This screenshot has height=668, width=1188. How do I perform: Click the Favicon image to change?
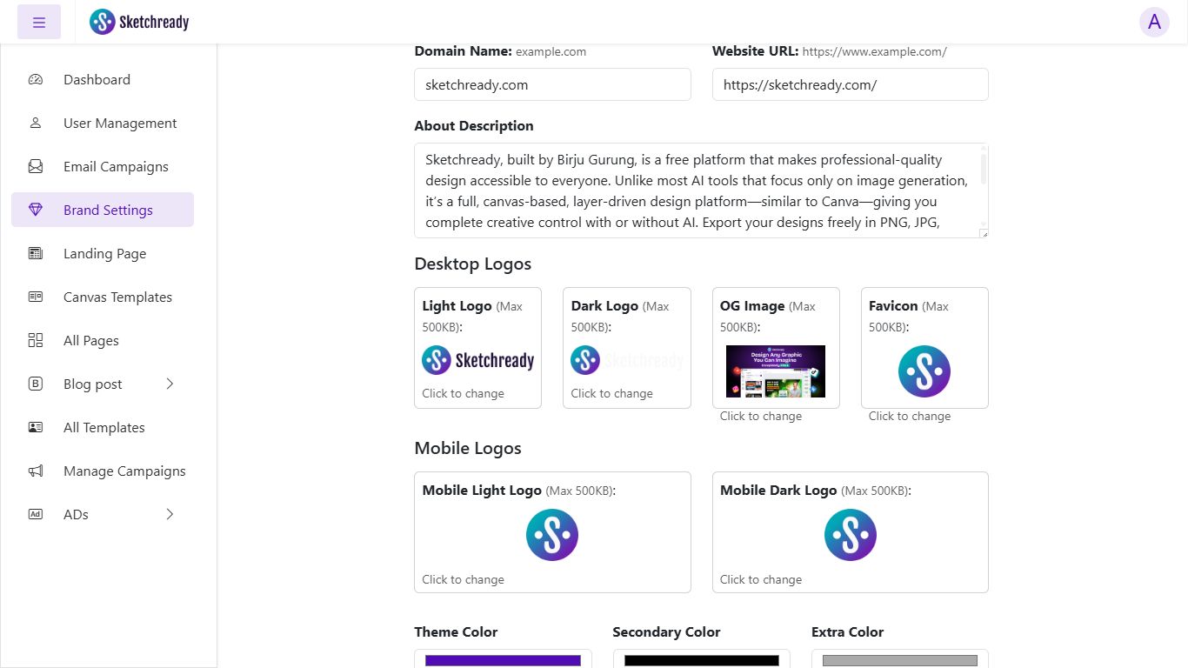pos(924,371)
